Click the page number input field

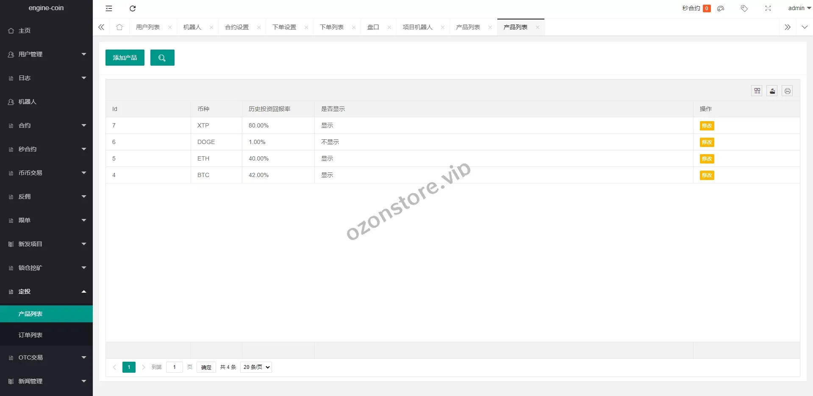tap(175, 367)
